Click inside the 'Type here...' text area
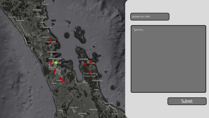The image size is (209, 118). pyautogui.click(x=168, y=59)
